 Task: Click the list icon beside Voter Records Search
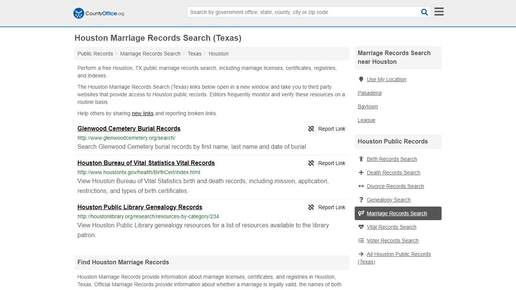(x=361, y=241)
